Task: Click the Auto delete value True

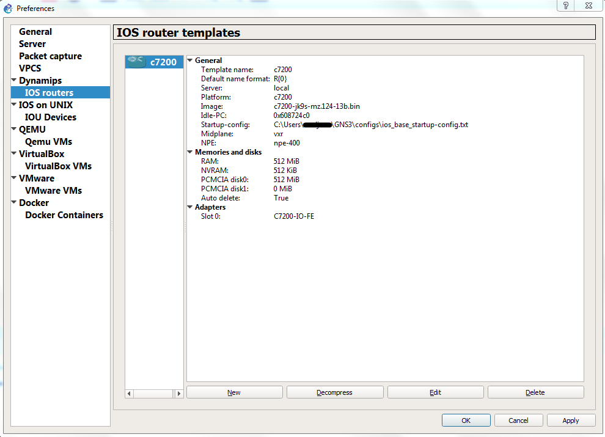Action: (x=281, y=198)
